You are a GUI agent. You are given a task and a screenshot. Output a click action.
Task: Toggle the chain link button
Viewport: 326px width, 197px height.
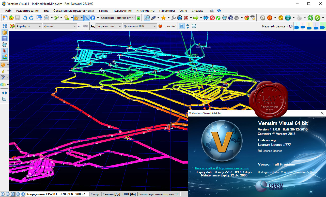86,26
